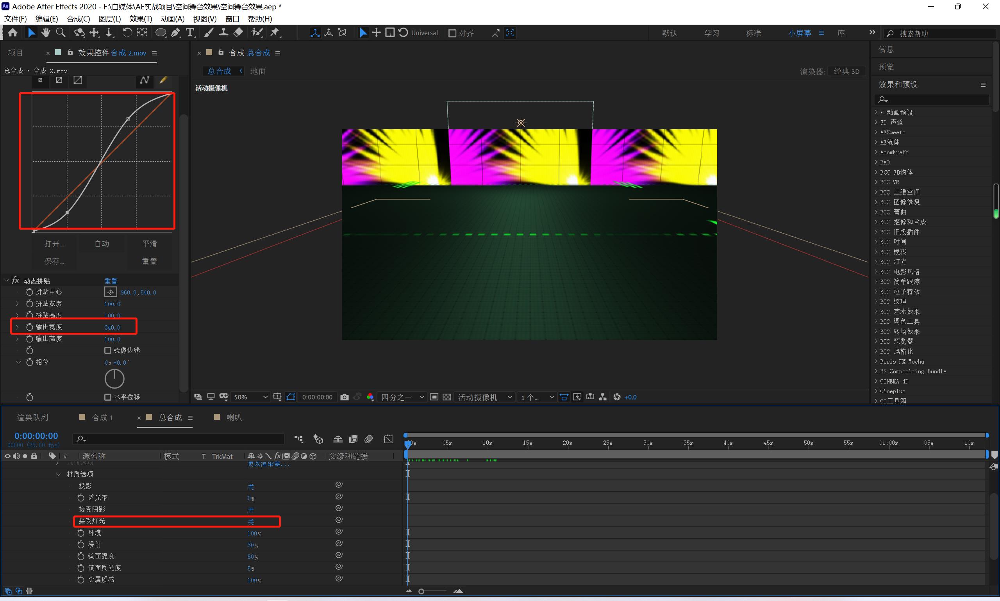Open the 窗口 menu
The width and height of the screenshot is (1000, 601).
pyautogui.click(x=232, y=19)
